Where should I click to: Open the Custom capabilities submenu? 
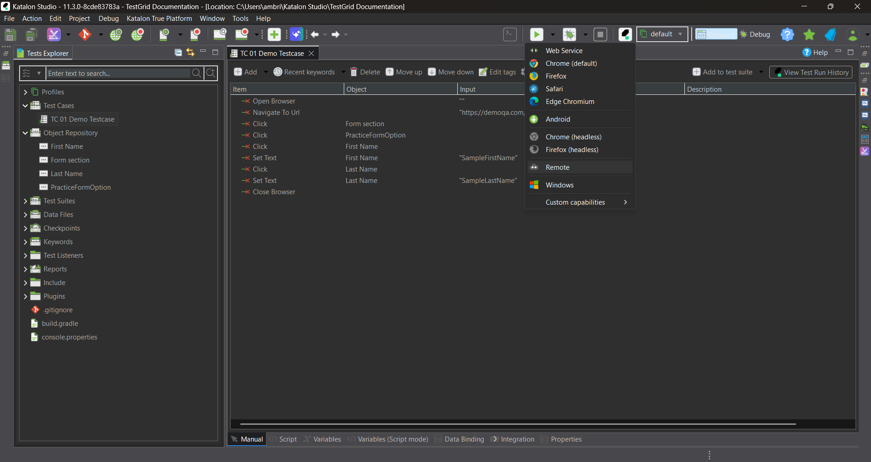tap(580, 202)
